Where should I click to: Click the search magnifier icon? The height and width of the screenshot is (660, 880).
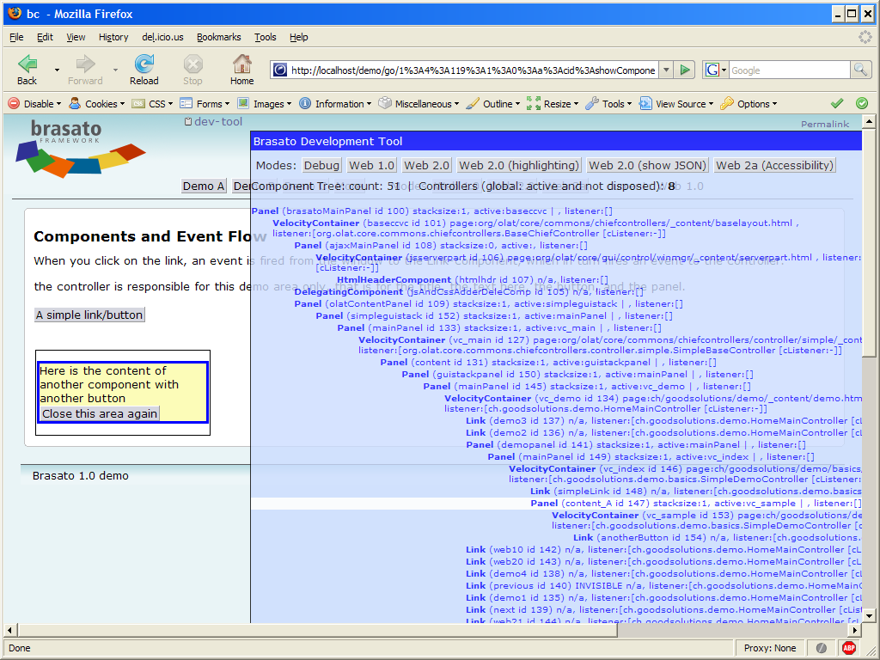[860, 70]
